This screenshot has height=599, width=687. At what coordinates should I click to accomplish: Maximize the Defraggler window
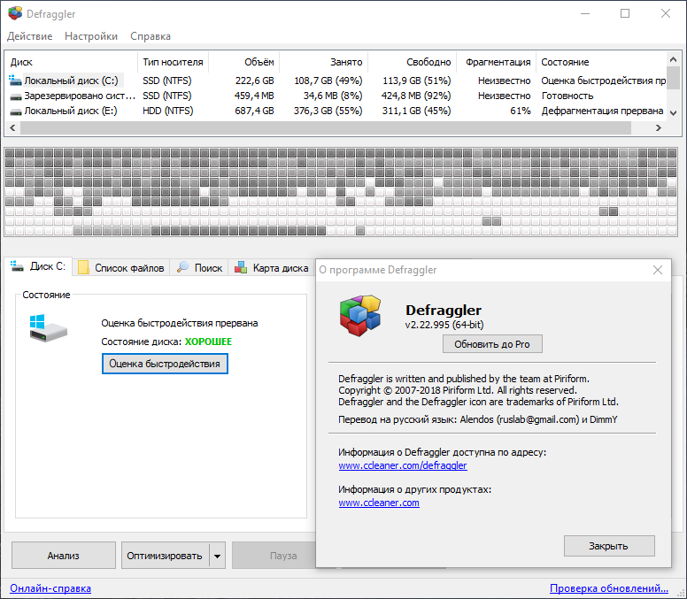625,13
